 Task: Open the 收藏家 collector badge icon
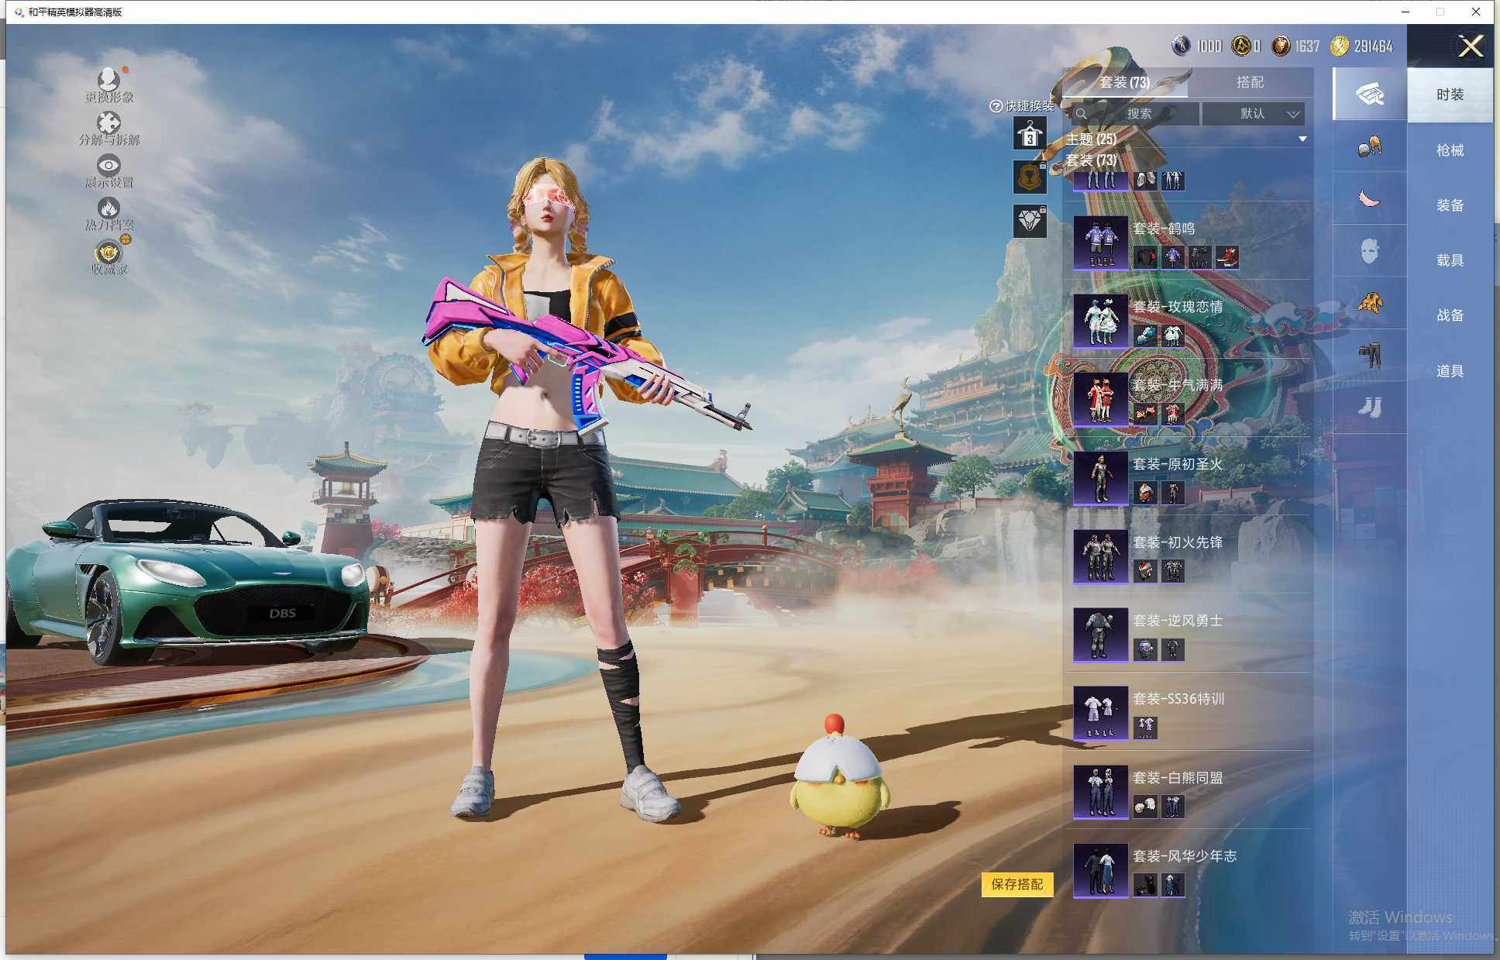point(108,253)
